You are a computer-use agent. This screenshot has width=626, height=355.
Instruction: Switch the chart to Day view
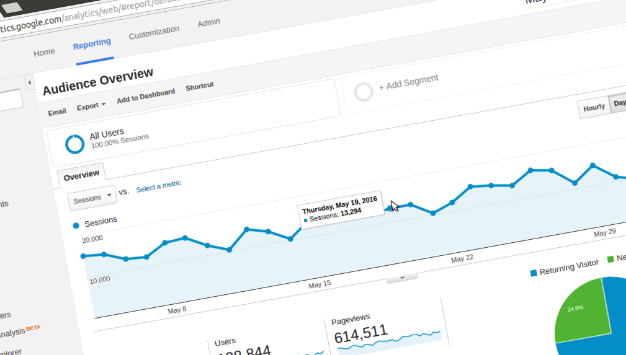click(619, 103)
